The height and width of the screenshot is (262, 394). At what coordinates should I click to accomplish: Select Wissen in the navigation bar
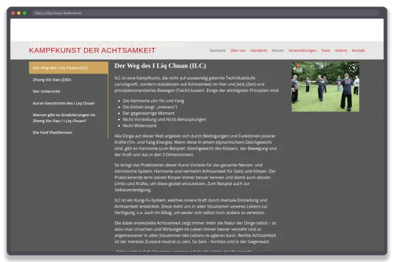(277, 51)
